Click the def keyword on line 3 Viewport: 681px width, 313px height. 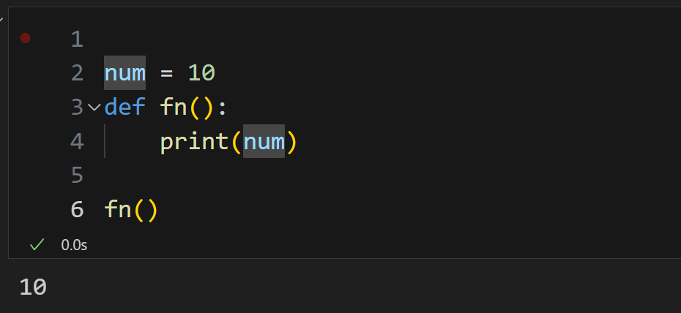[124, 107]
